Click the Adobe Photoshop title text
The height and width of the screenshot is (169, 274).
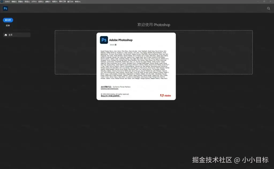tap(121, 40)
